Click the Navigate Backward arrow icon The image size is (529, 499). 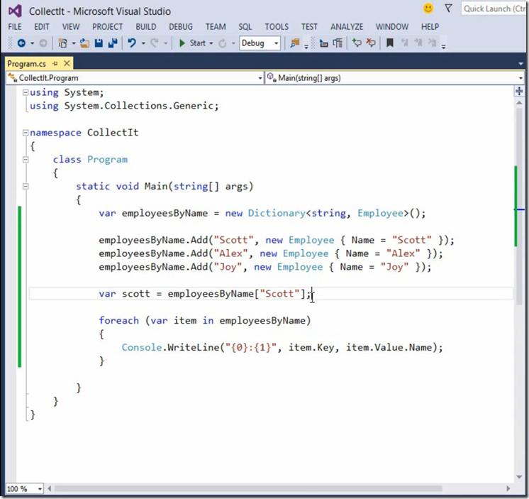[21, 43]
